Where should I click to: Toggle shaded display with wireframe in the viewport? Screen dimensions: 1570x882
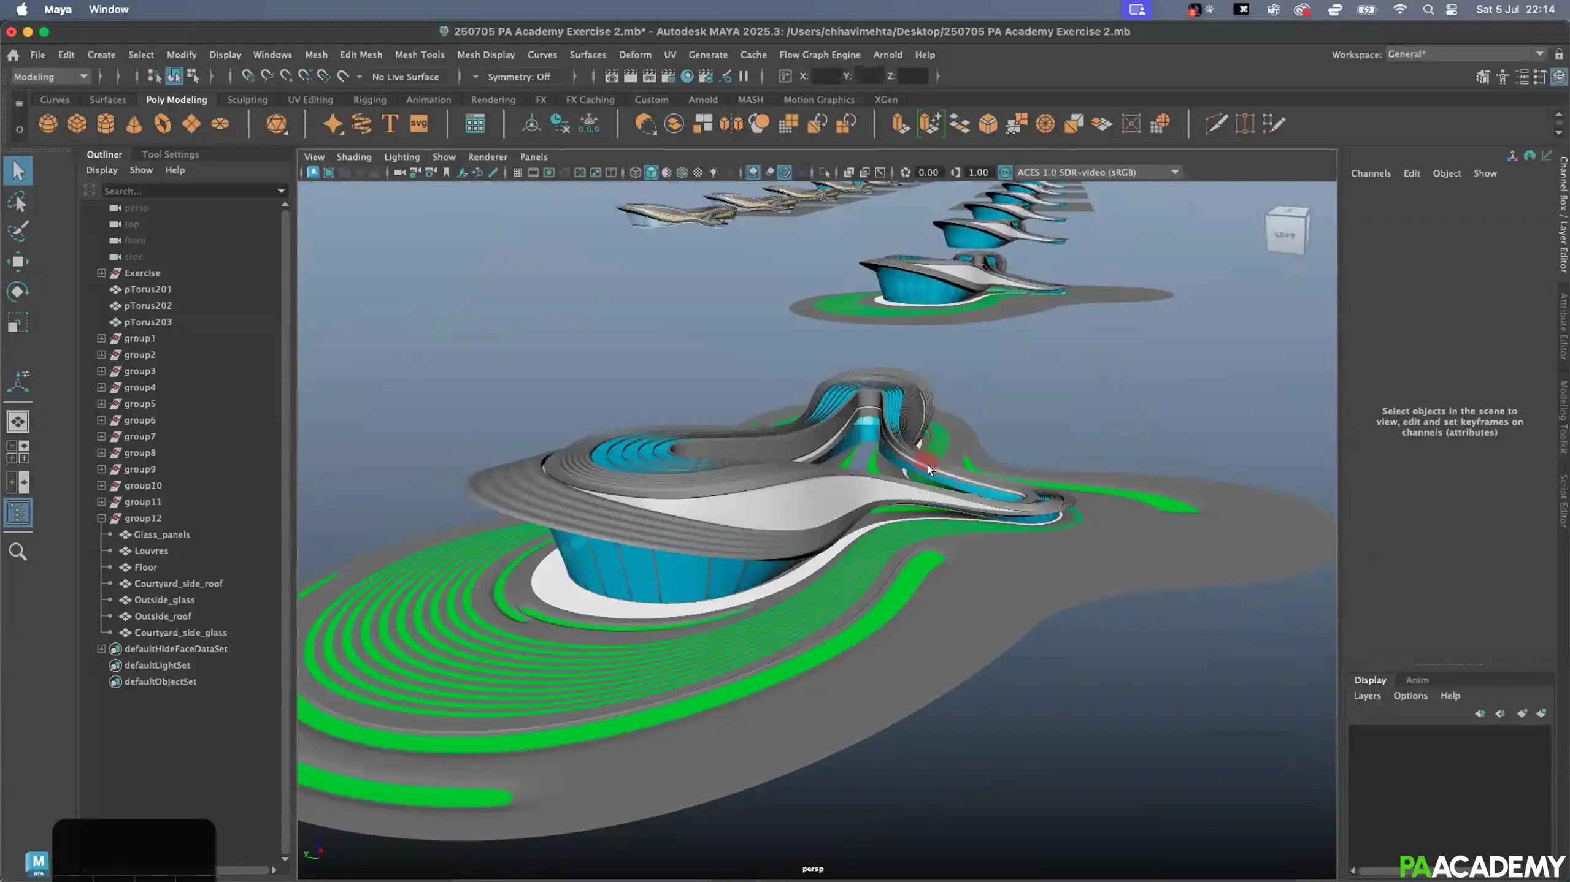(x=682, y=173)
